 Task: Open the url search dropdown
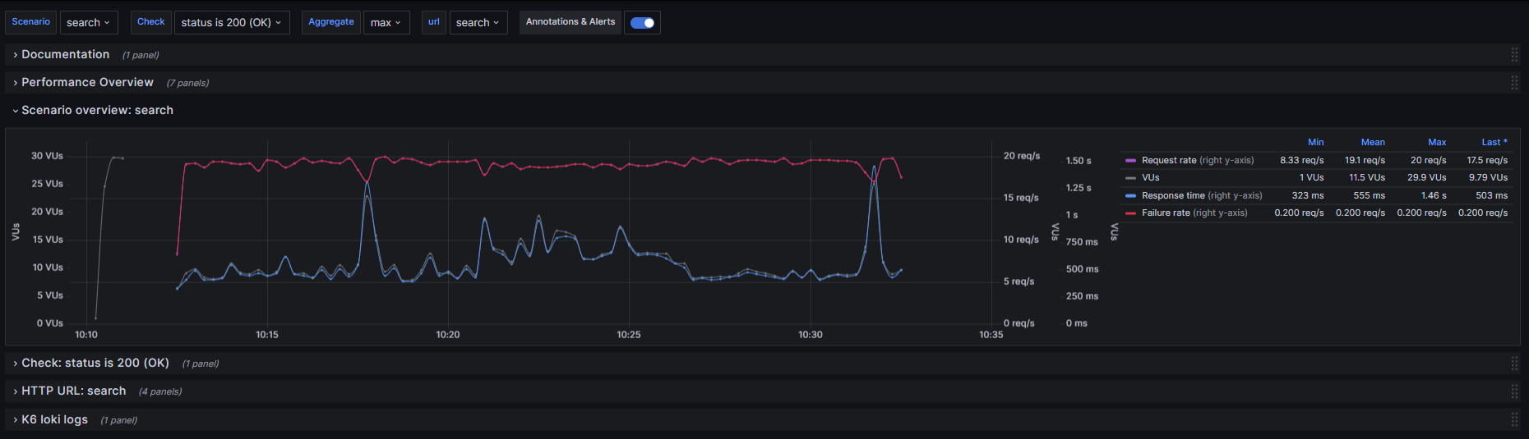pos(478,22)
